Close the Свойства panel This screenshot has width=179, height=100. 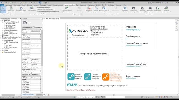[42, 19]
